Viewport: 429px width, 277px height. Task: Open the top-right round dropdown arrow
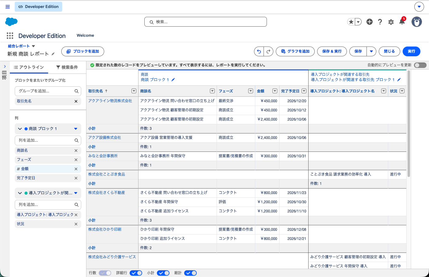click(x=419, y=6)
